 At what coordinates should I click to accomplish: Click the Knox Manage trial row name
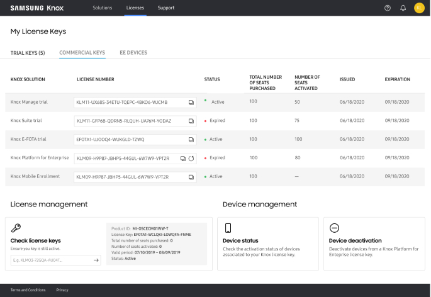[x=29, y=102]
